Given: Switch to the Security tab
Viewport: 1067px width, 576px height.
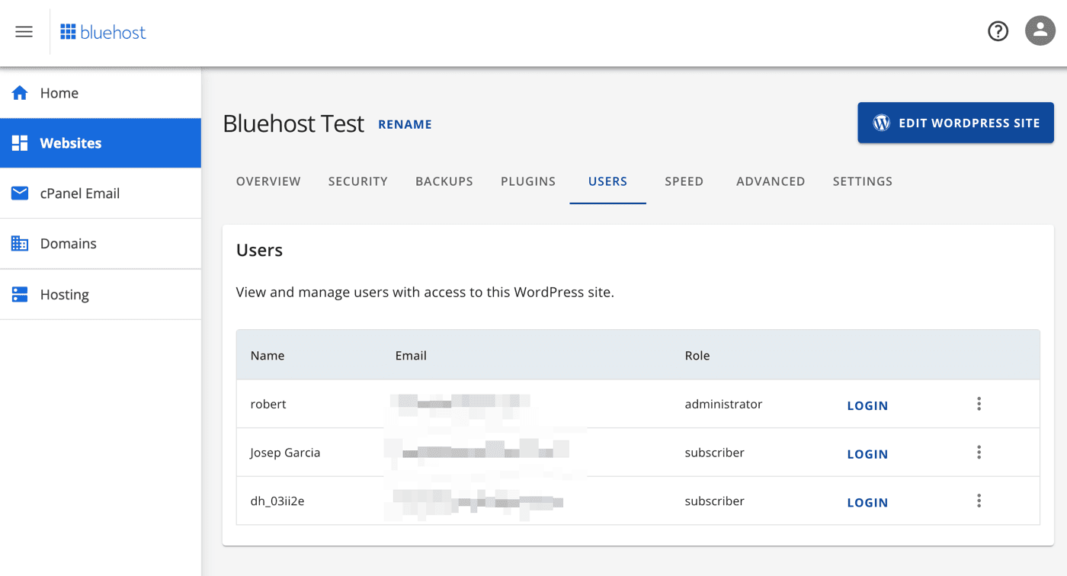Looking at the screenshot, I should [358, 181].
